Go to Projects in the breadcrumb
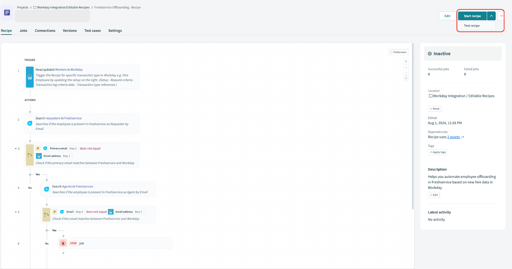Viewport: 512px width, 269px height. [23, 7]
